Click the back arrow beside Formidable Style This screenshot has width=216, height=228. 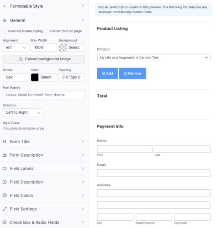pos(5,6)
